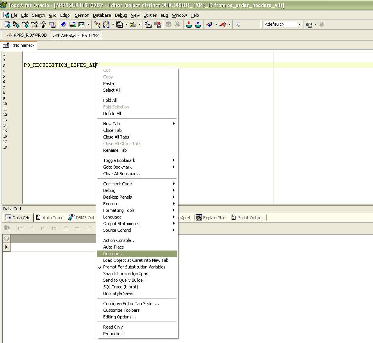Click the grid corner select-all icon
The image size is (373, 343).
(6, 238)
